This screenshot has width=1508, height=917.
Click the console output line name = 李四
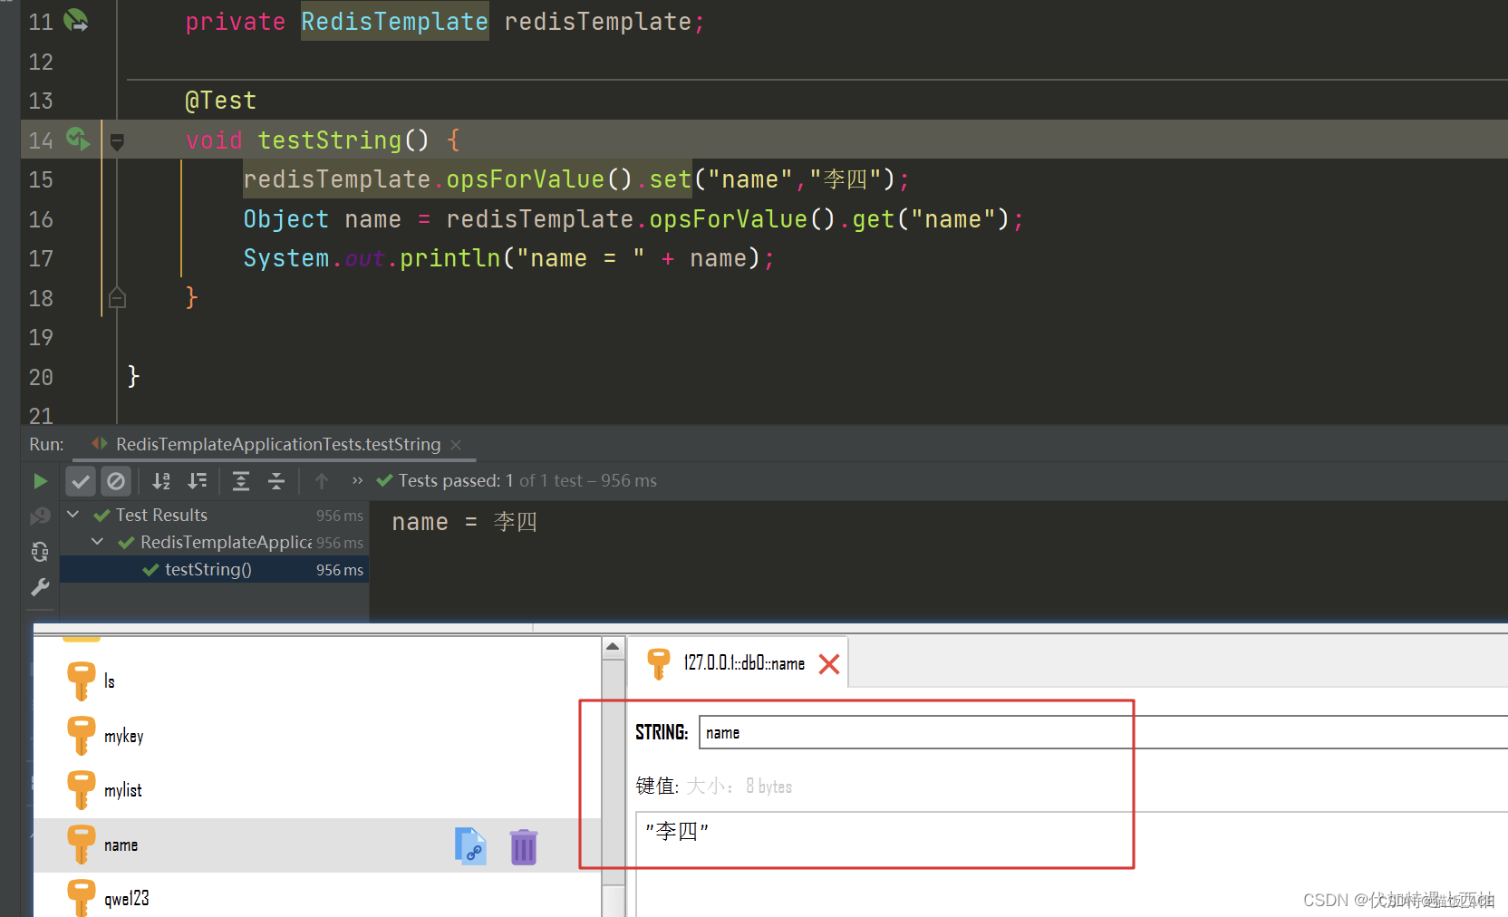[464, 522]
